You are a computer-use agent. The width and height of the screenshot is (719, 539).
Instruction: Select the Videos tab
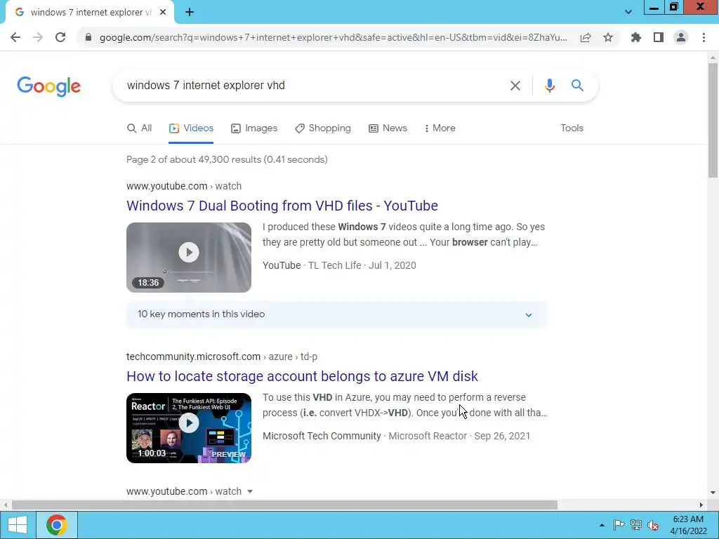[x=191, y=128]
